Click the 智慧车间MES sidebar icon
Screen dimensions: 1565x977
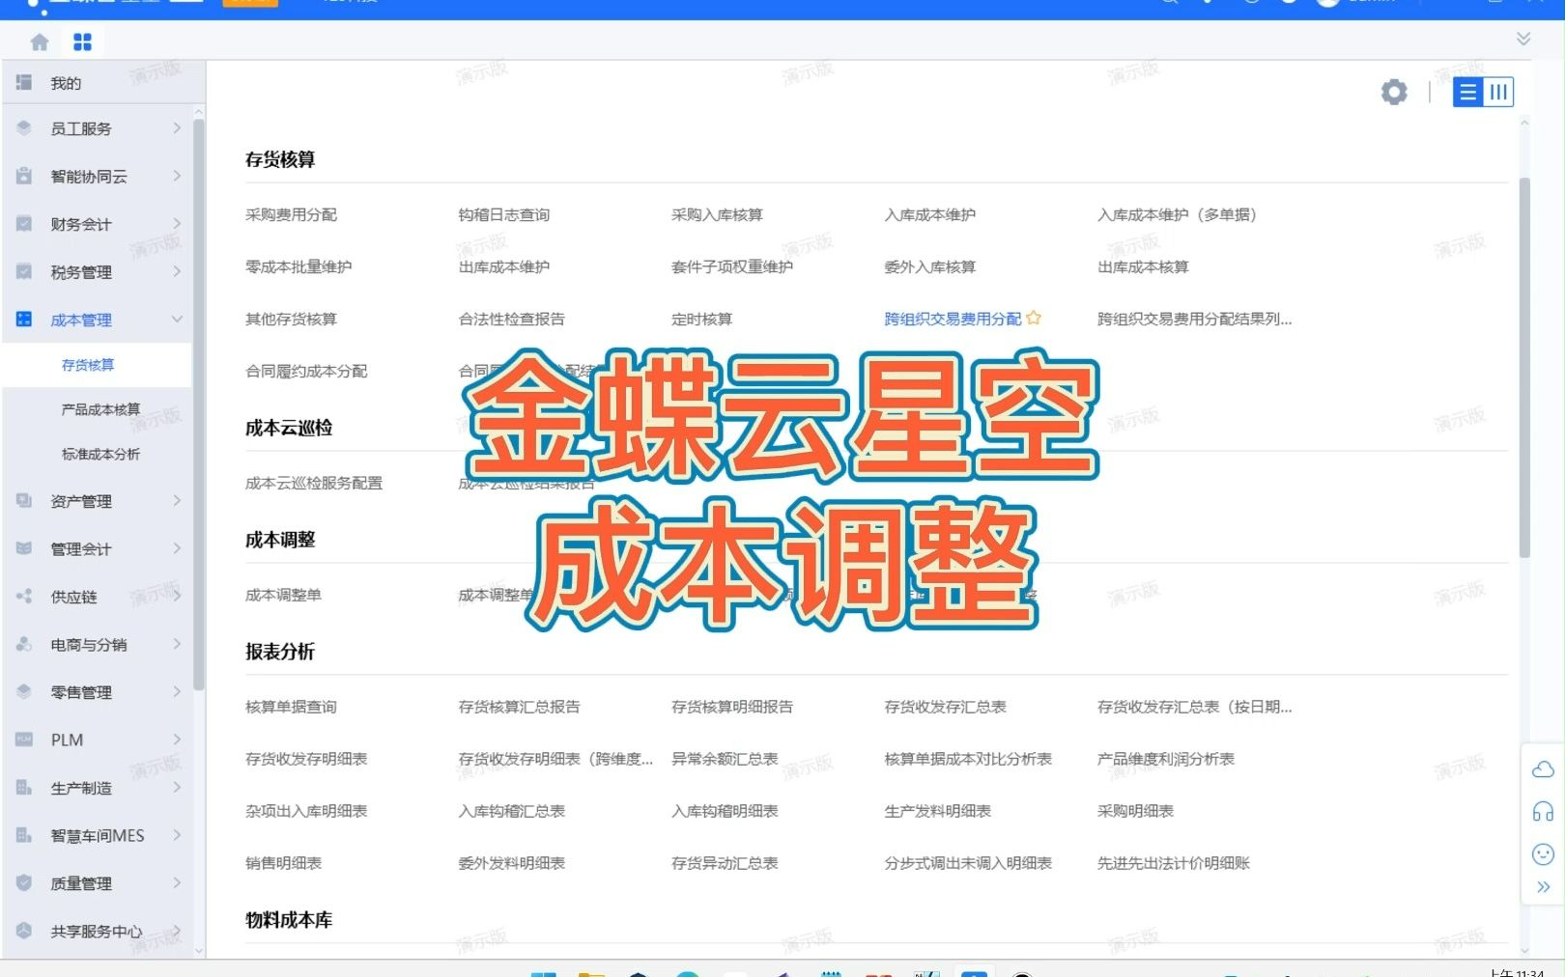coord(24,835)
